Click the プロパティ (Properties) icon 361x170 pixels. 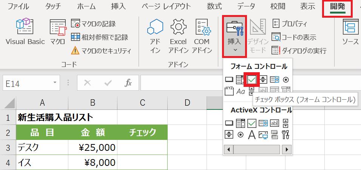290,24
